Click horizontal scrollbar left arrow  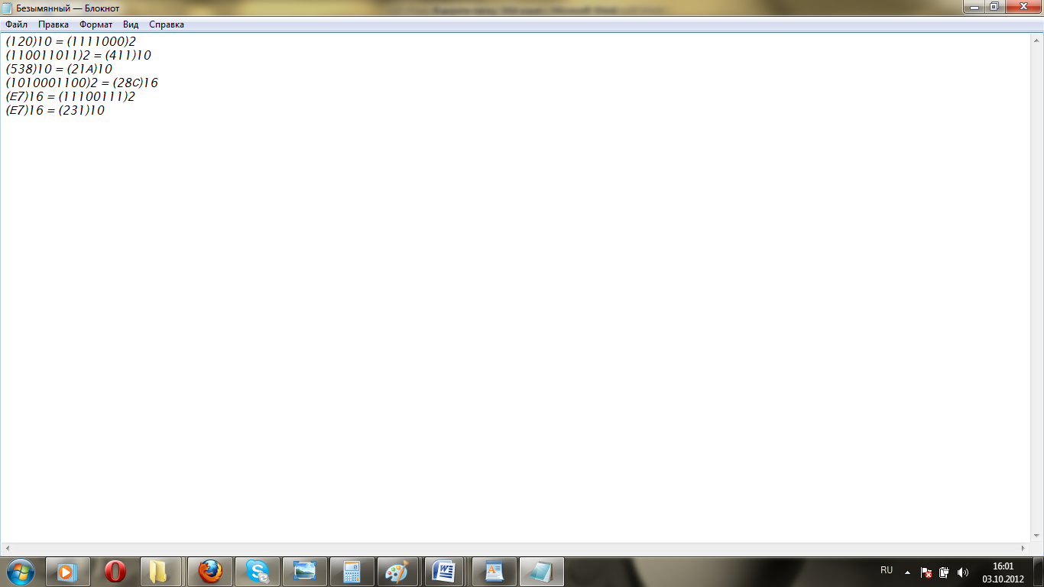pos(8,549)
